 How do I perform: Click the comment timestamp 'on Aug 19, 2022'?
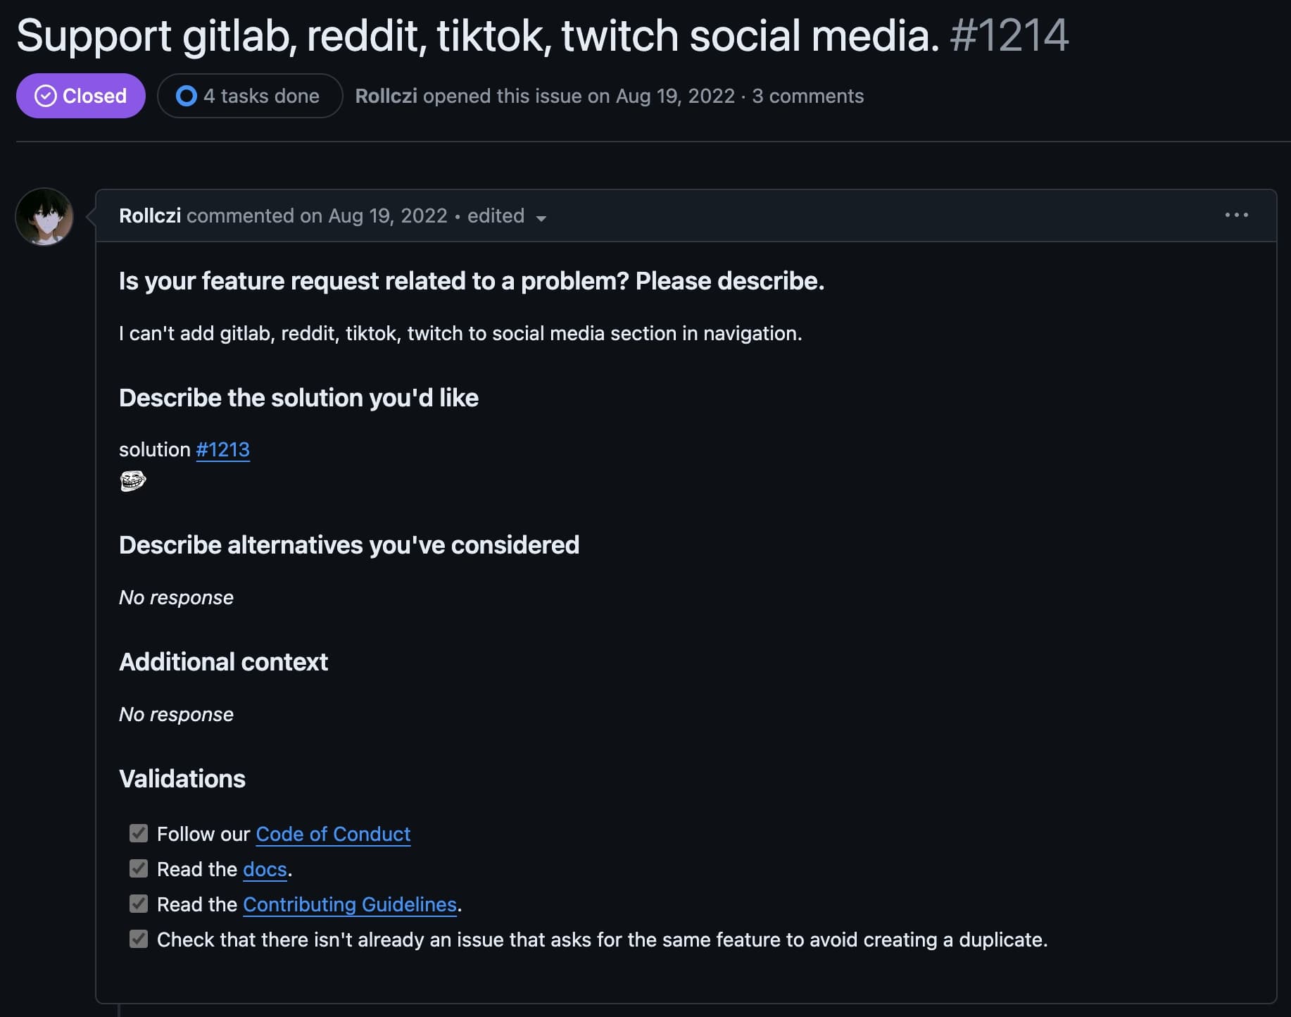click(374, 216)
